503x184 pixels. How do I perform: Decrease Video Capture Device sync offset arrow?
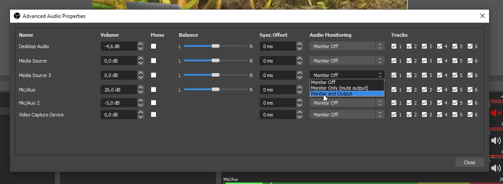(x=299, y=117)
